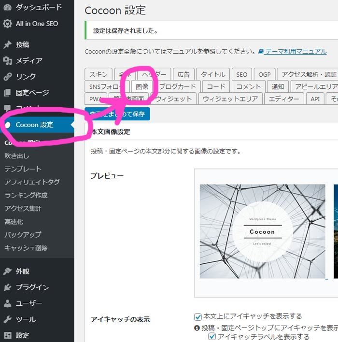Switch to the スキン tab
Image resolution: width=338 pixels, height=342 pixels.
pyautogui.click(x=99, y=74)
